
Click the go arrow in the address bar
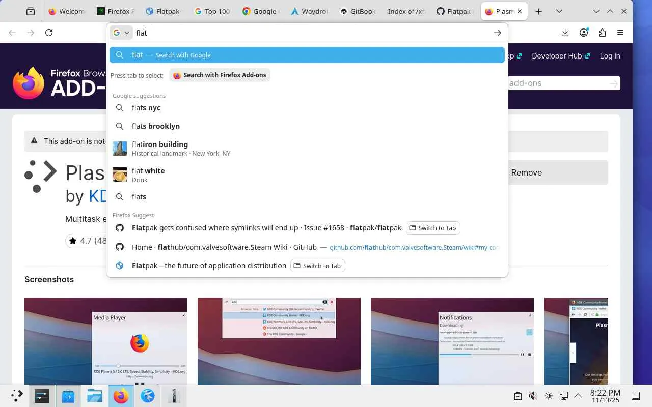click(497, 33)
